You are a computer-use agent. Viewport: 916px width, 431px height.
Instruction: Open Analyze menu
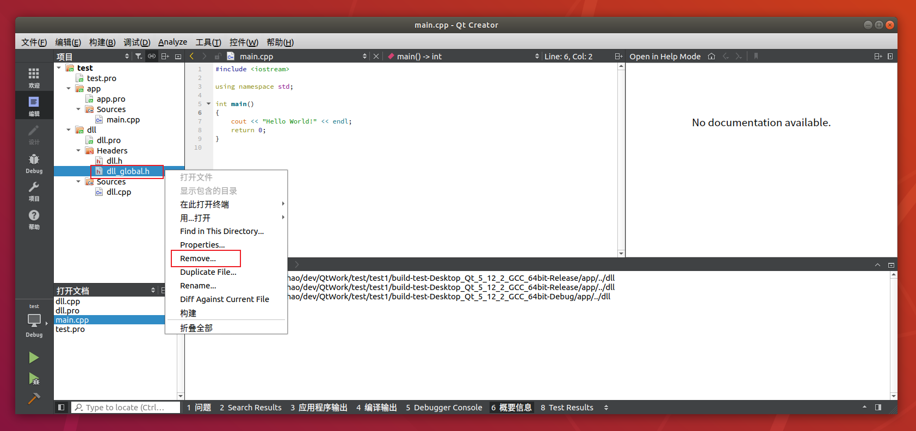click(x=172, y=42)
